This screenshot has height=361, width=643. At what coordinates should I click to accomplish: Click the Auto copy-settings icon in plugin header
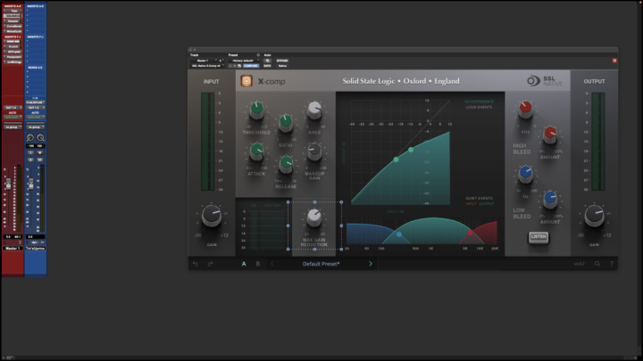coord(268,61)
